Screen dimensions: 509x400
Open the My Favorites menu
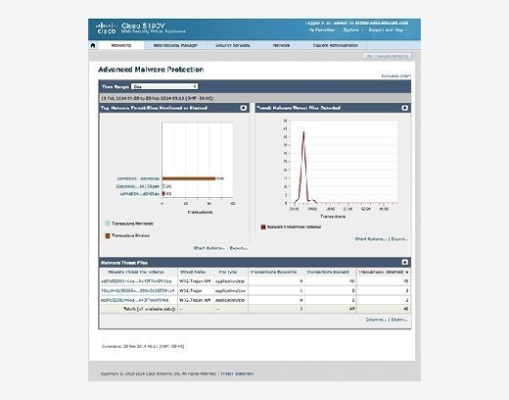(322, 29)
